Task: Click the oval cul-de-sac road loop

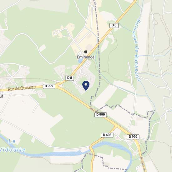Action: click(56, 33)
